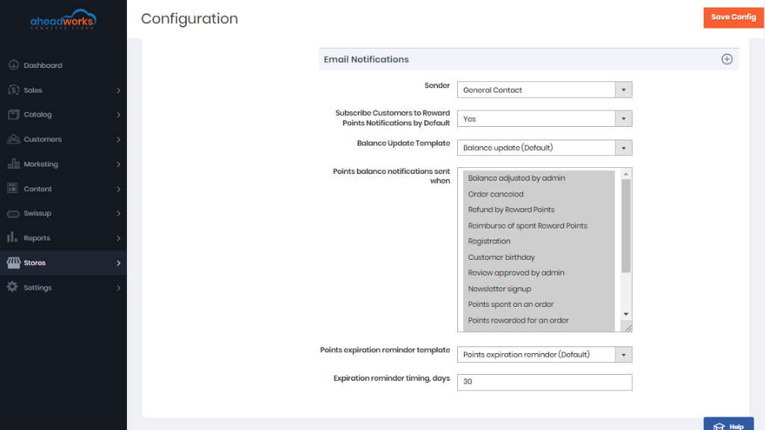Open Subscribe Customers by Default dropdown

point(545,119)
